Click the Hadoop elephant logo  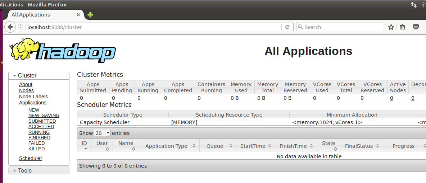pos(63,51)
